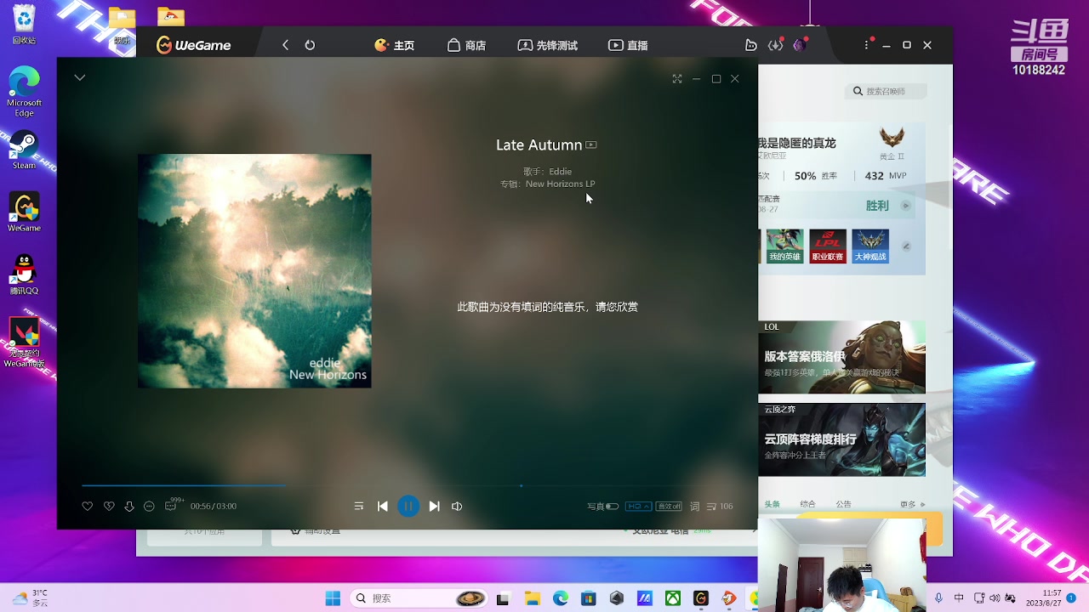This screenshot has width=1089, height=612.
Task: Toggle the 音效 off sound effects button
Action: (x=669, y=507)
